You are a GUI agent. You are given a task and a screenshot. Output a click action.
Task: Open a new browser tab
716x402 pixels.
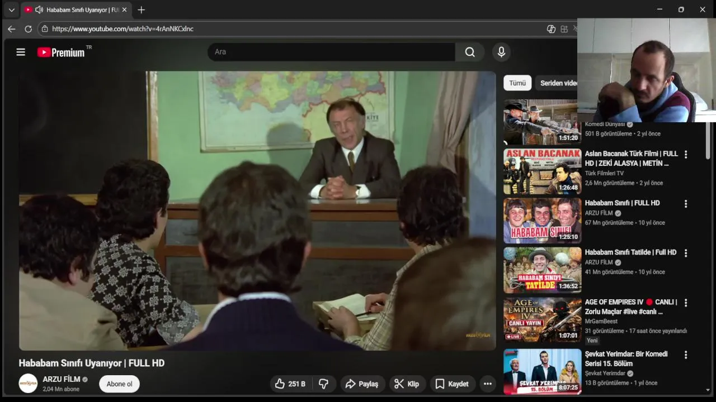pos(141,9)
